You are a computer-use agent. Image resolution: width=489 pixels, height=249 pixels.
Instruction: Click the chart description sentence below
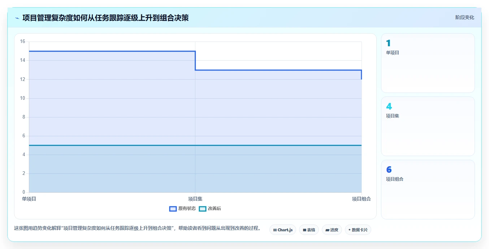click(x=137, y=228)
